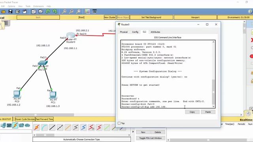The width and height of the screenshot is (253, 142).
Task: Zoom out using the magnifier minus icon
Action: point(78,11)
